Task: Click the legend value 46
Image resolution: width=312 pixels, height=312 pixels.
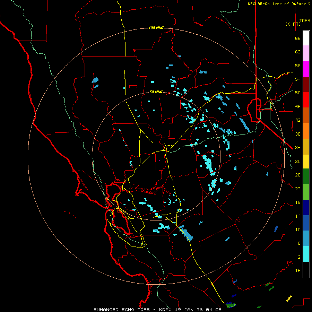Action: tap(298, 107)
